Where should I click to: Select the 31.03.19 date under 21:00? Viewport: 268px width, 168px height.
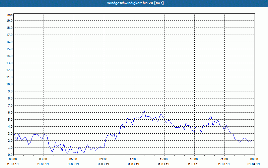point(223,164)
